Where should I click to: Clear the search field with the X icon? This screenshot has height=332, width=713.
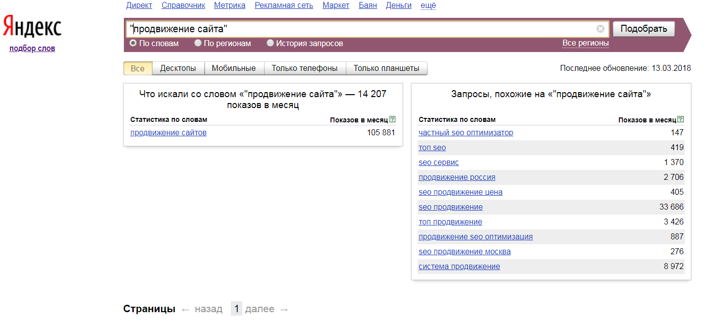coord(600,29)
